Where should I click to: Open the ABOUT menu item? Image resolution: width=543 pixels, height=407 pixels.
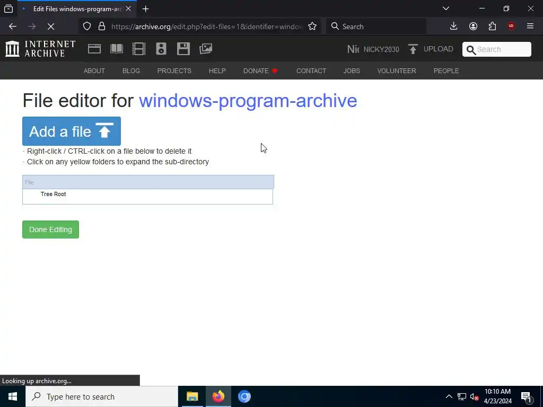(x=94, y=71)
